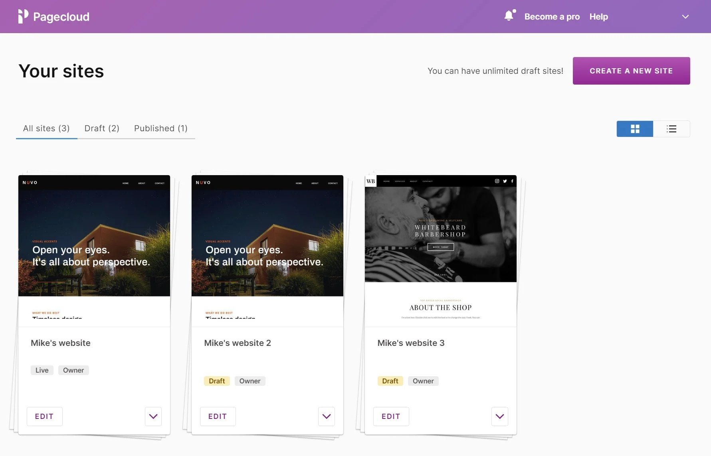
Task: Expand options for Mike's website
Action: tap(153, 416)
